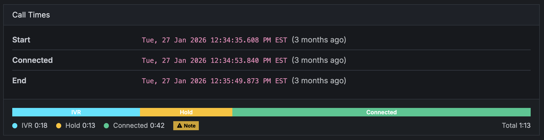Click the Start timestamp value
The image size is (544, 140).
(x=215, y=40)
